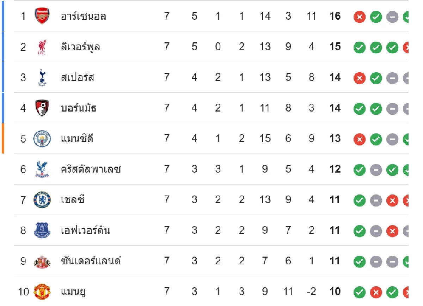Open team link ลิเวอร์พูล
Screen dimensions: 423x306
tap(80, 47)
